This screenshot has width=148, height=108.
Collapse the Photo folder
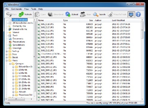[x=7, y=61]
